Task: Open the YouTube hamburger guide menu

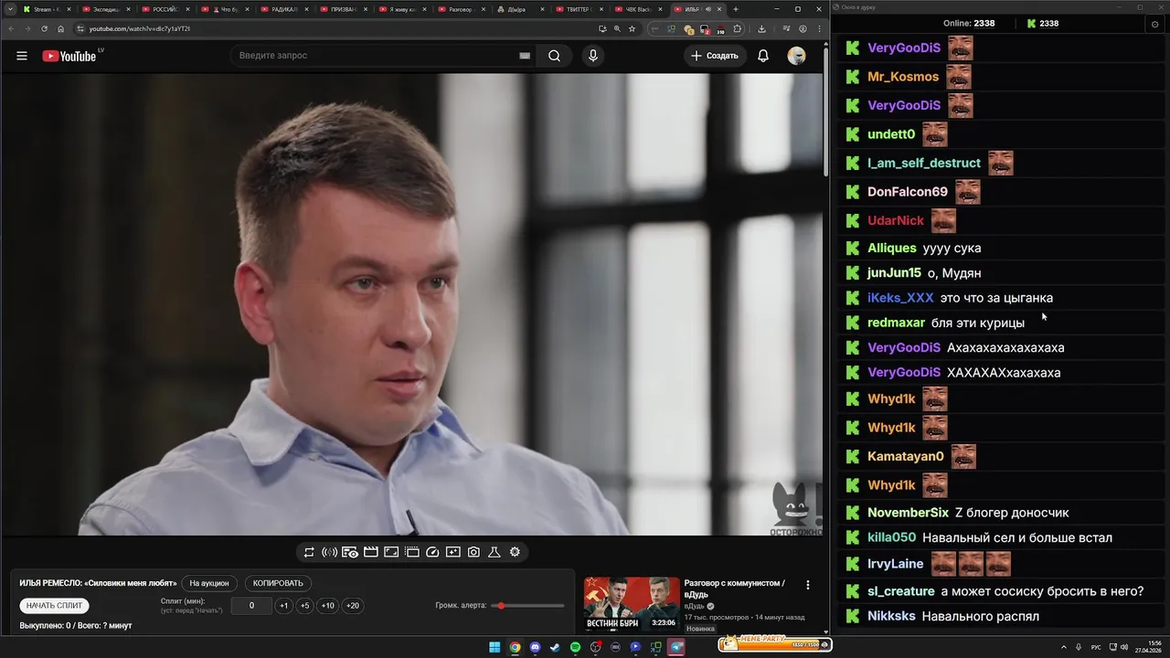Action: (22, 56)
